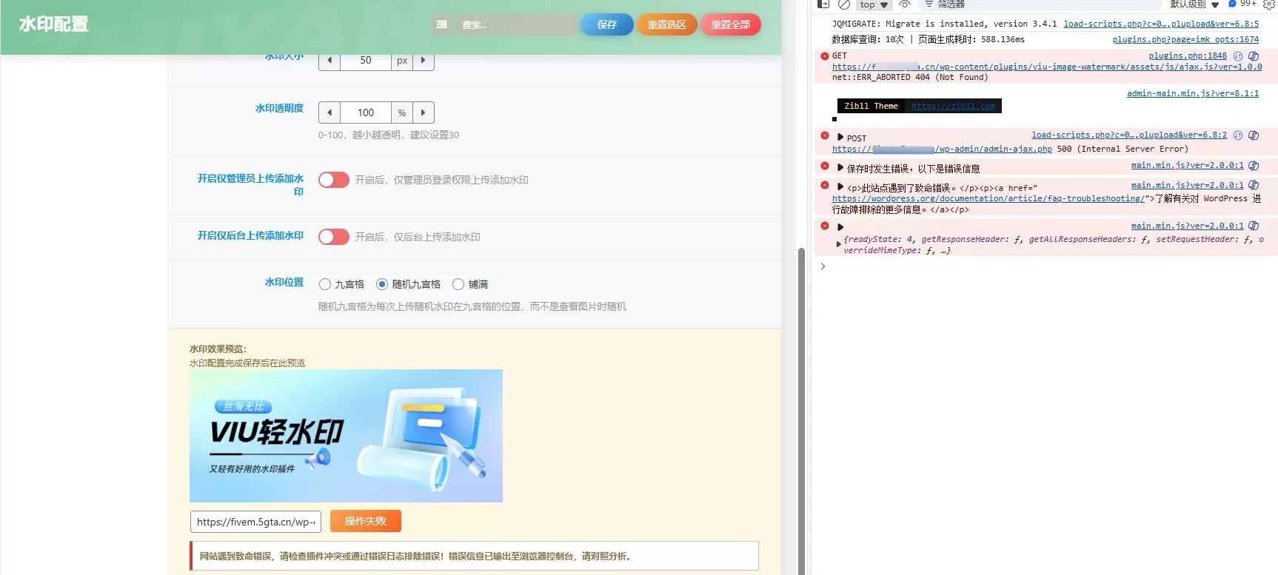Open admin-main.min.js?ver=8.1:1 source link

[x=1193, y=93]
